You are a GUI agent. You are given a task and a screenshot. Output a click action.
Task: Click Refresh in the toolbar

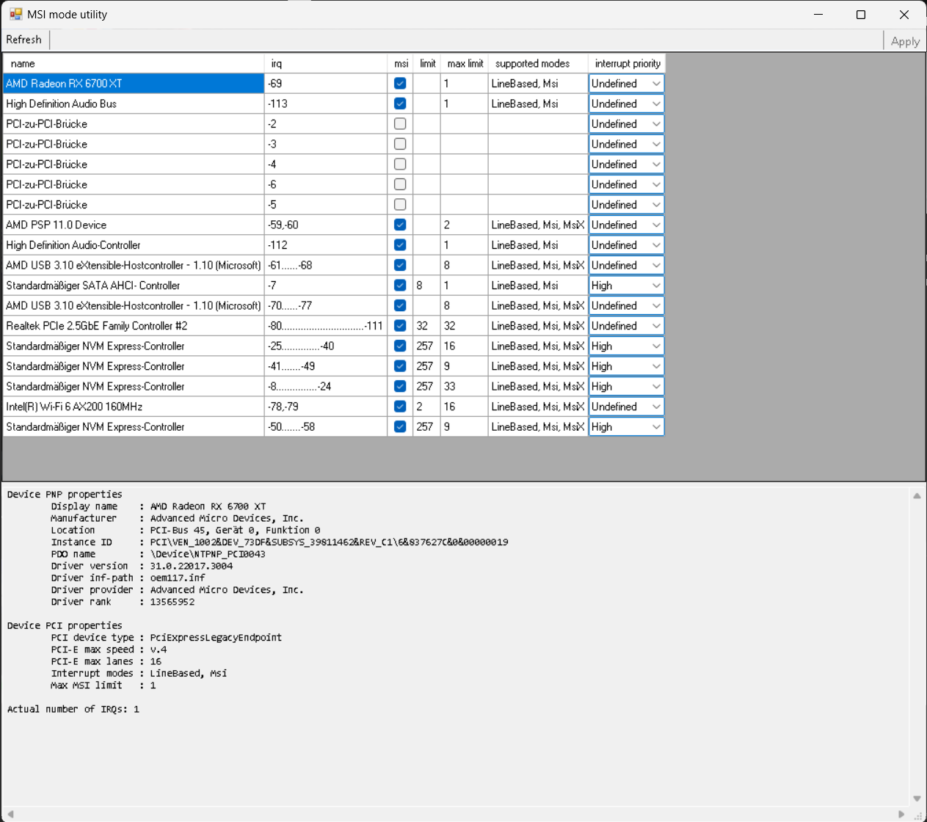[x=24, y=40]
